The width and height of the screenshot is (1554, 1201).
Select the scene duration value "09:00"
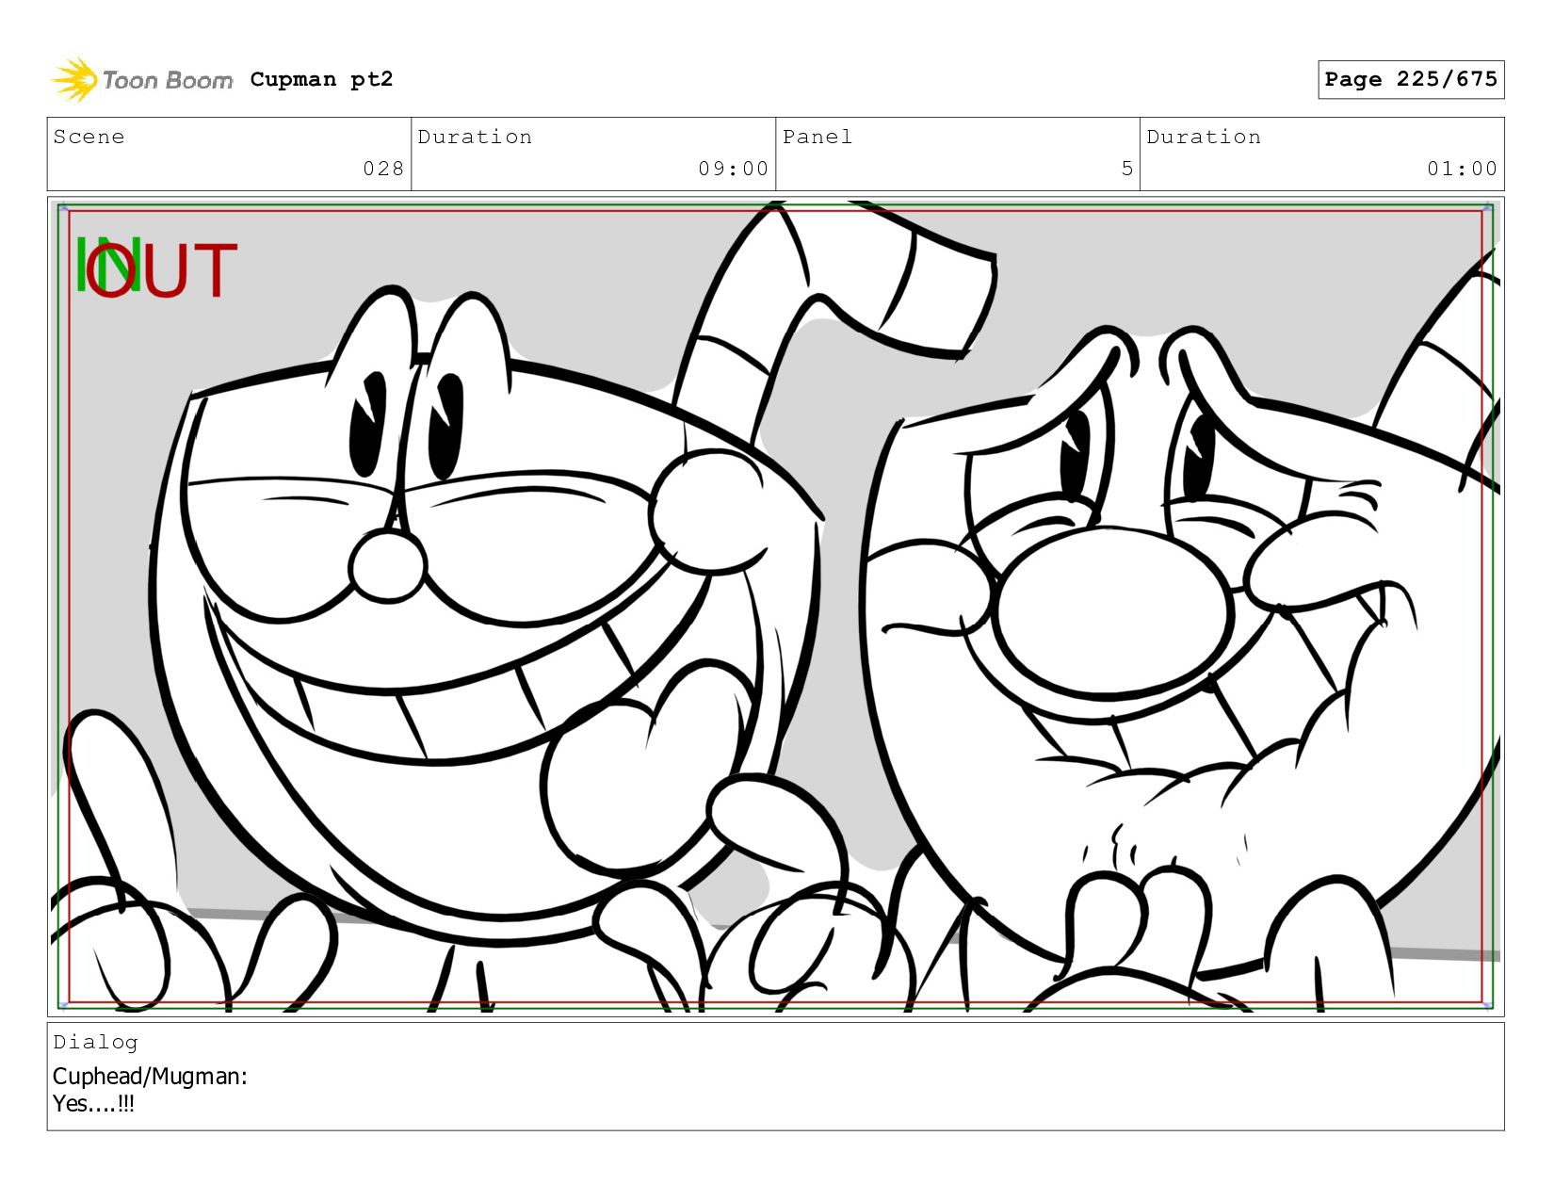tap(734, 169)
